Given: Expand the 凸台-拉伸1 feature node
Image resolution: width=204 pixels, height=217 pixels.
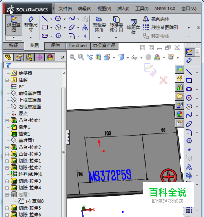Looking at the screenshot, I should pyautogui.click(x=7, y=120).
